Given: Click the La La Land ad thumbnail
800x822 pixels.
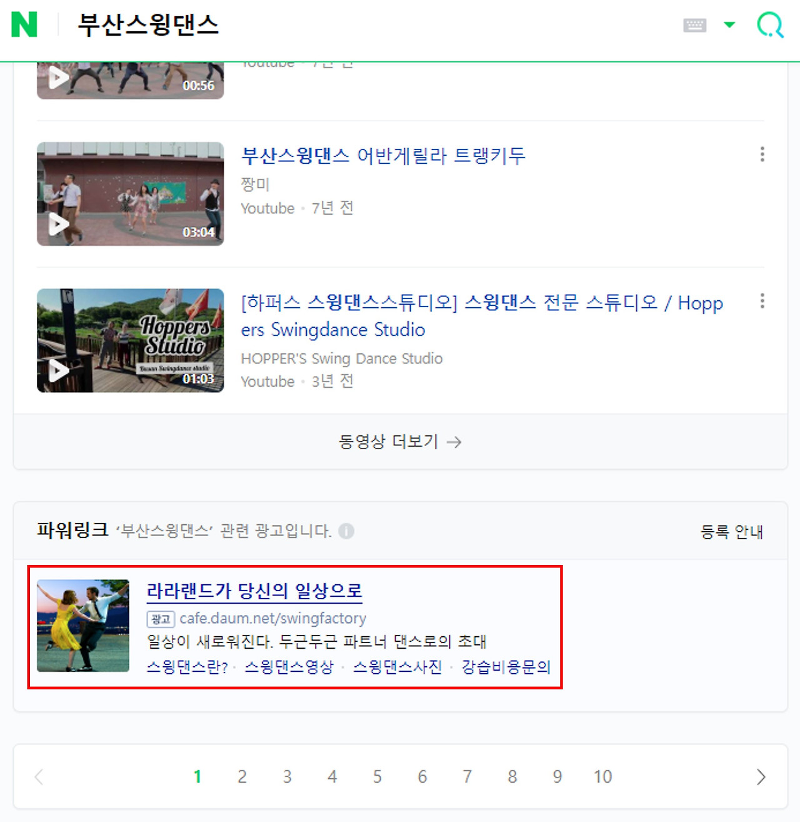Looking at the screenshot, I should tap(83, 626).
